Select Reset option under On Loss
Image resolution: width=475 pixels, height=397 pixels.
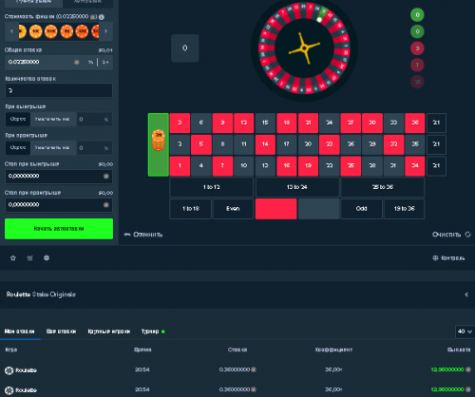click(18, 148)
